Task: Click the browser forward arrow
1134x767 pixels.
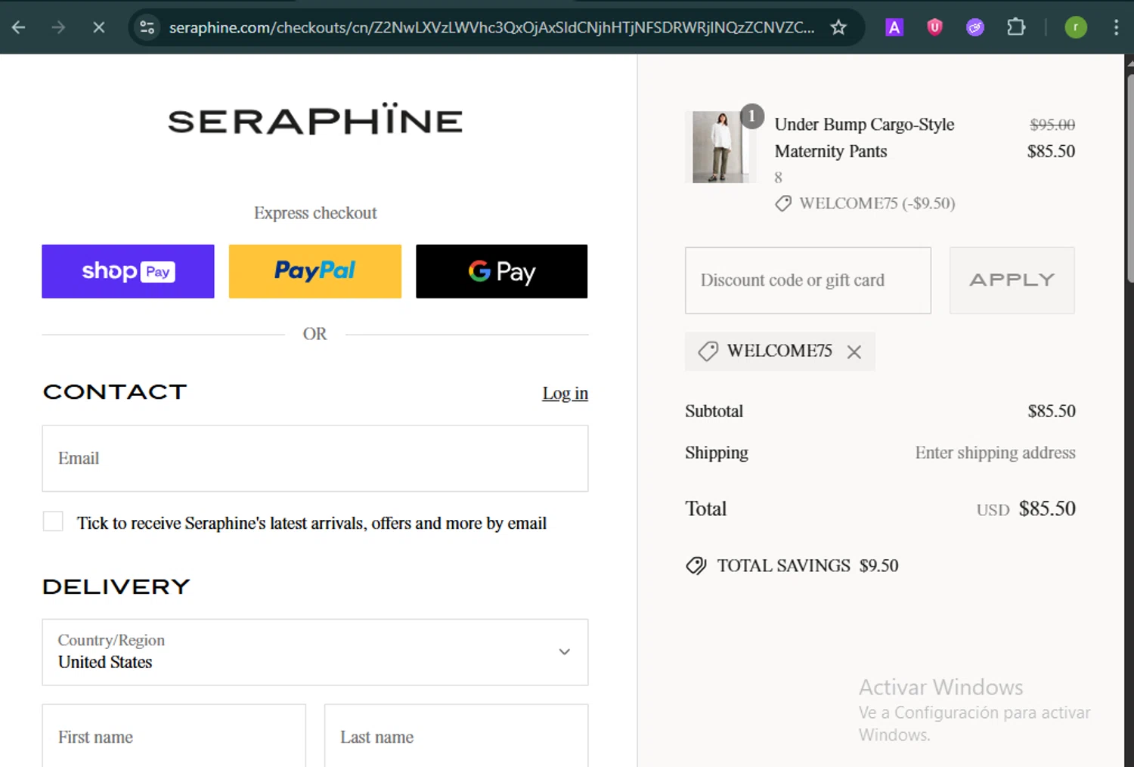Action: pos(58,28)
